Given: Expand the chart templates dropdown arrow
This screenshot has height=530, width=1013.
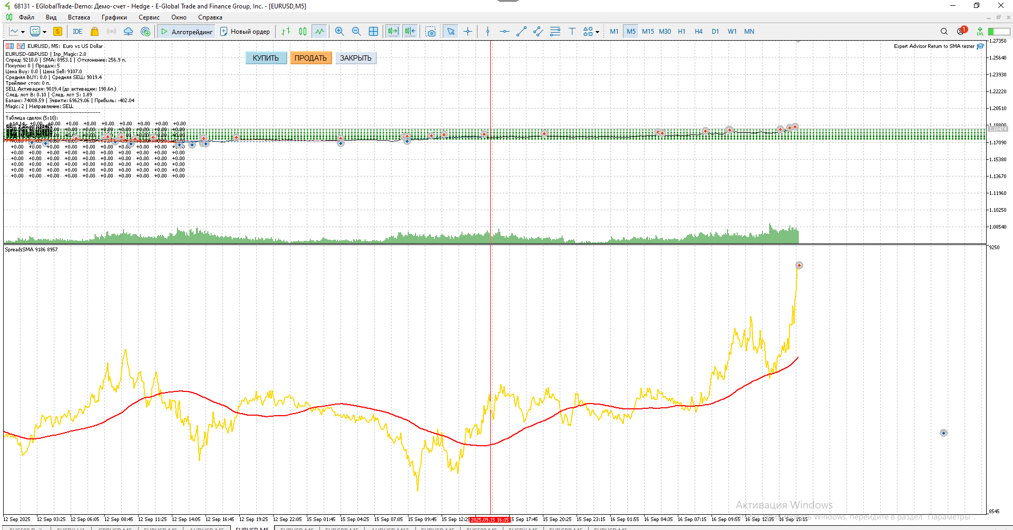Looking at the screenshot, I should pos(44,32).
